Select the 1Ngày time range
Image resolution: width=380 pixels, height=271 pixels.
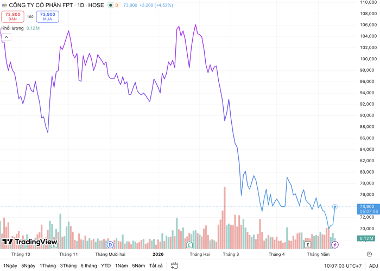coord(10,266)
